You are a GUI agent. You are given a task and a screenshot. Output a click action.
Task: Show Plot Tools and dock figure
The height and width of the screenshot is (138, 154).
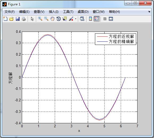tap(111, 19)
